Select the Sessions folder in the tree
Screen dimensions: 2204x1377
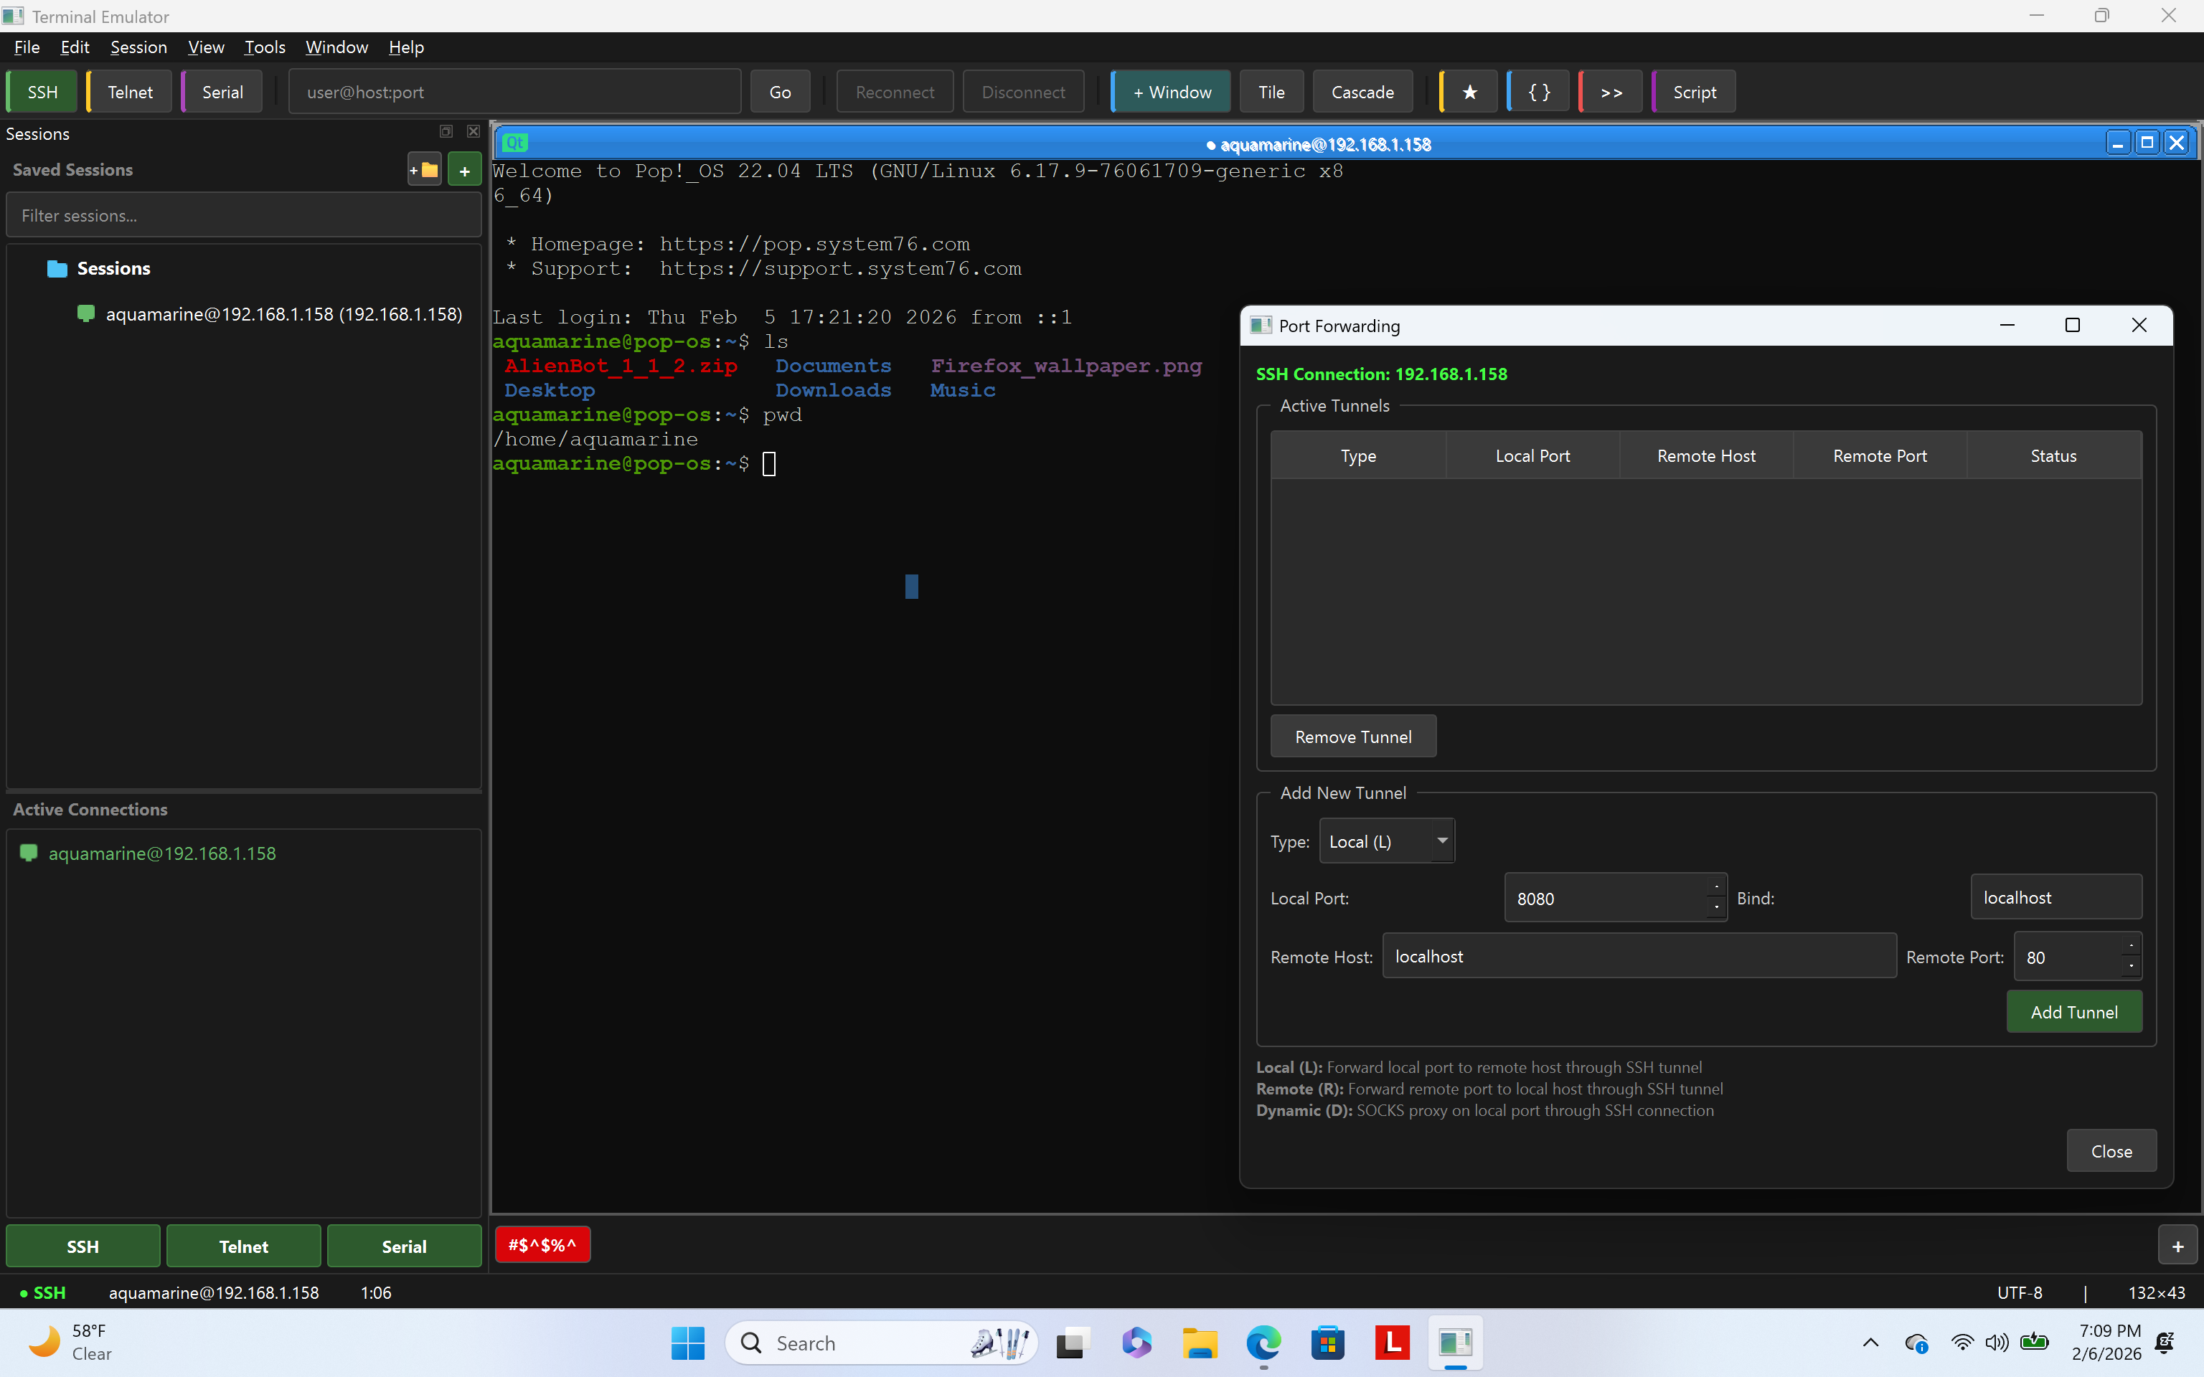113,268
